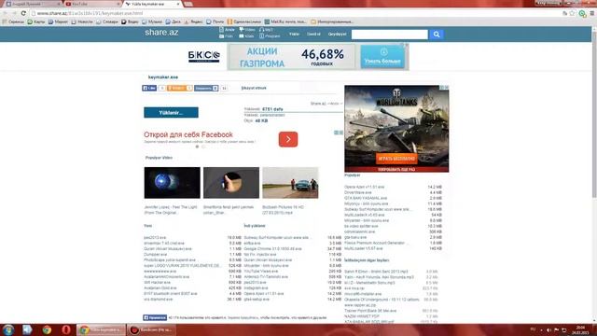This screenshot has width=597, height=336.
Task: Click the orange play-free button on Tanks ad
Action: pos(396,158)
